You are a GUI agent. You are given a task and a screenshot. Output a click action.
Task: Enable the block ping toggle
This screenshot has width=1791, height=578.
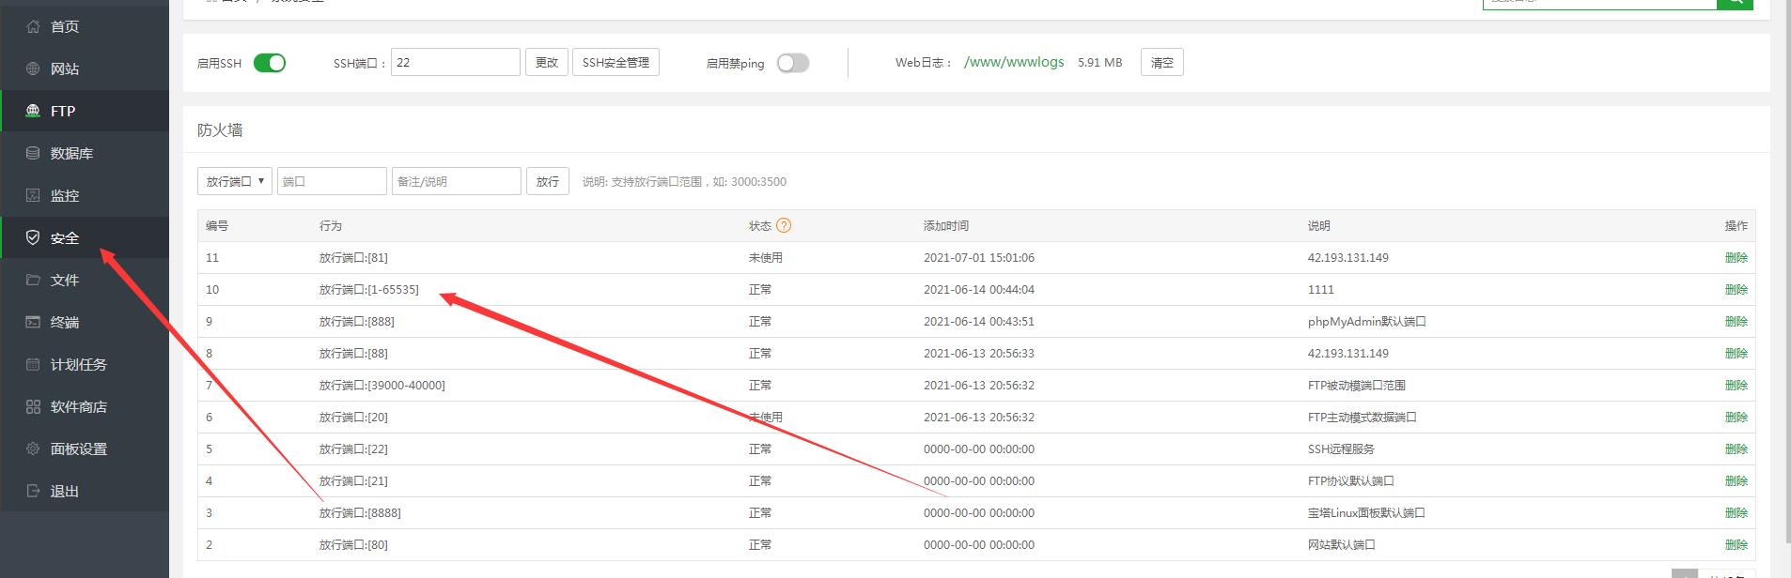pos(792,63)
